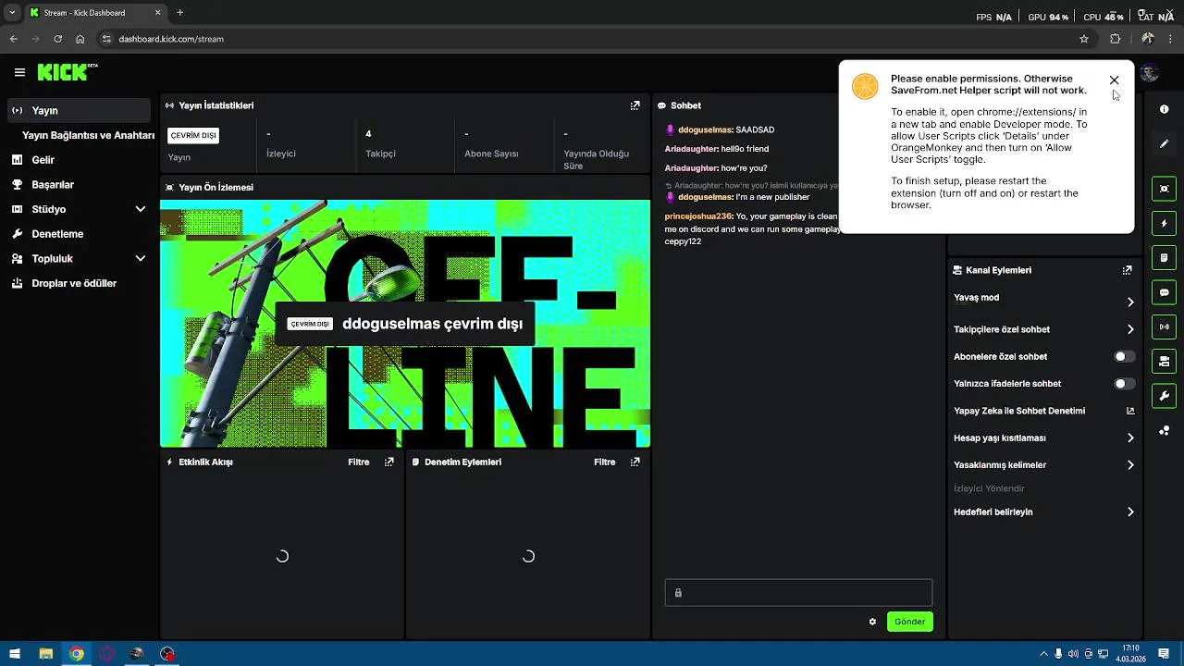
Task: Open Filtre in Etkinlik Akışı panel
Action: coord(359,462)
